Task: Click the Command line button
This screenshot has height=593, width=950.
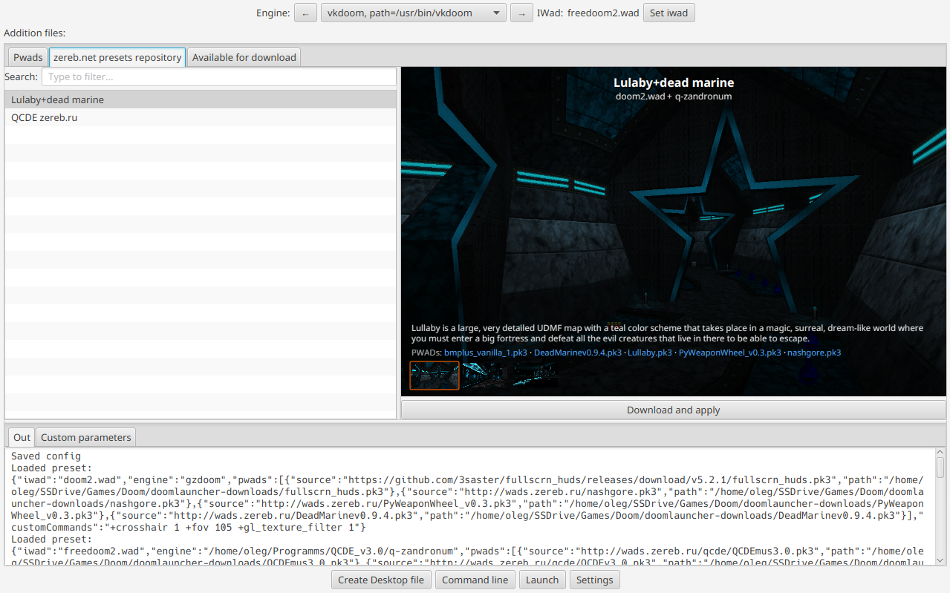Action: click(x=475, y=580)
